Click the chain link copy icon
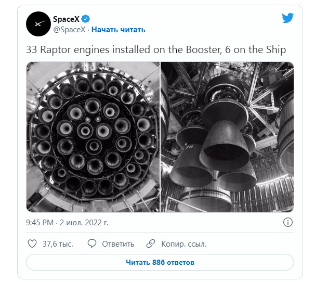The width and height of the screenshot is (315, 282). 151,243
